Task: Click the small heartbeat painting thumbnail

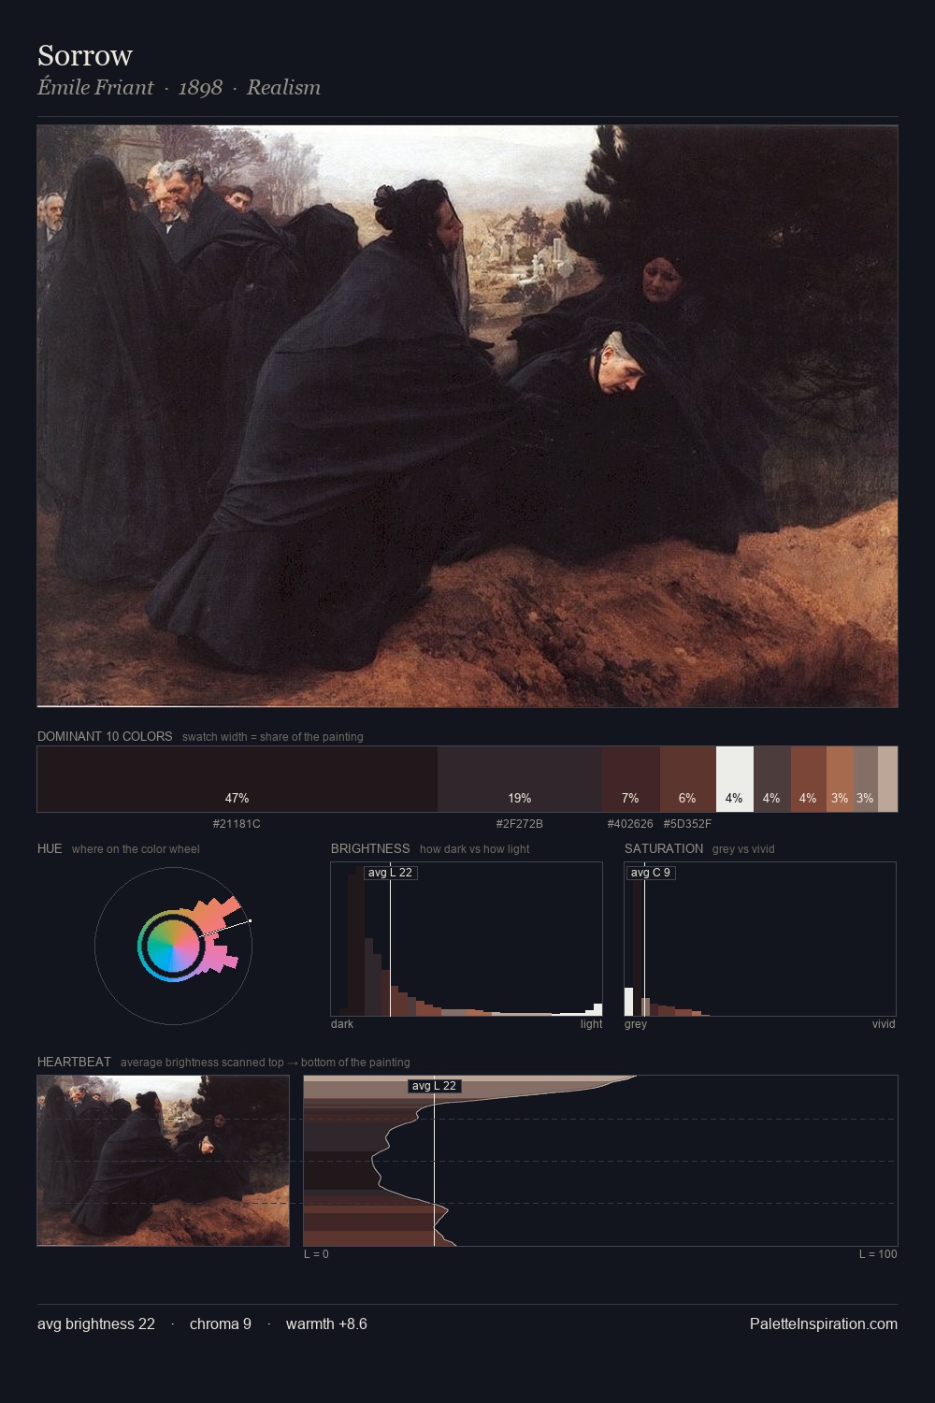Action: coord(164,1161)
